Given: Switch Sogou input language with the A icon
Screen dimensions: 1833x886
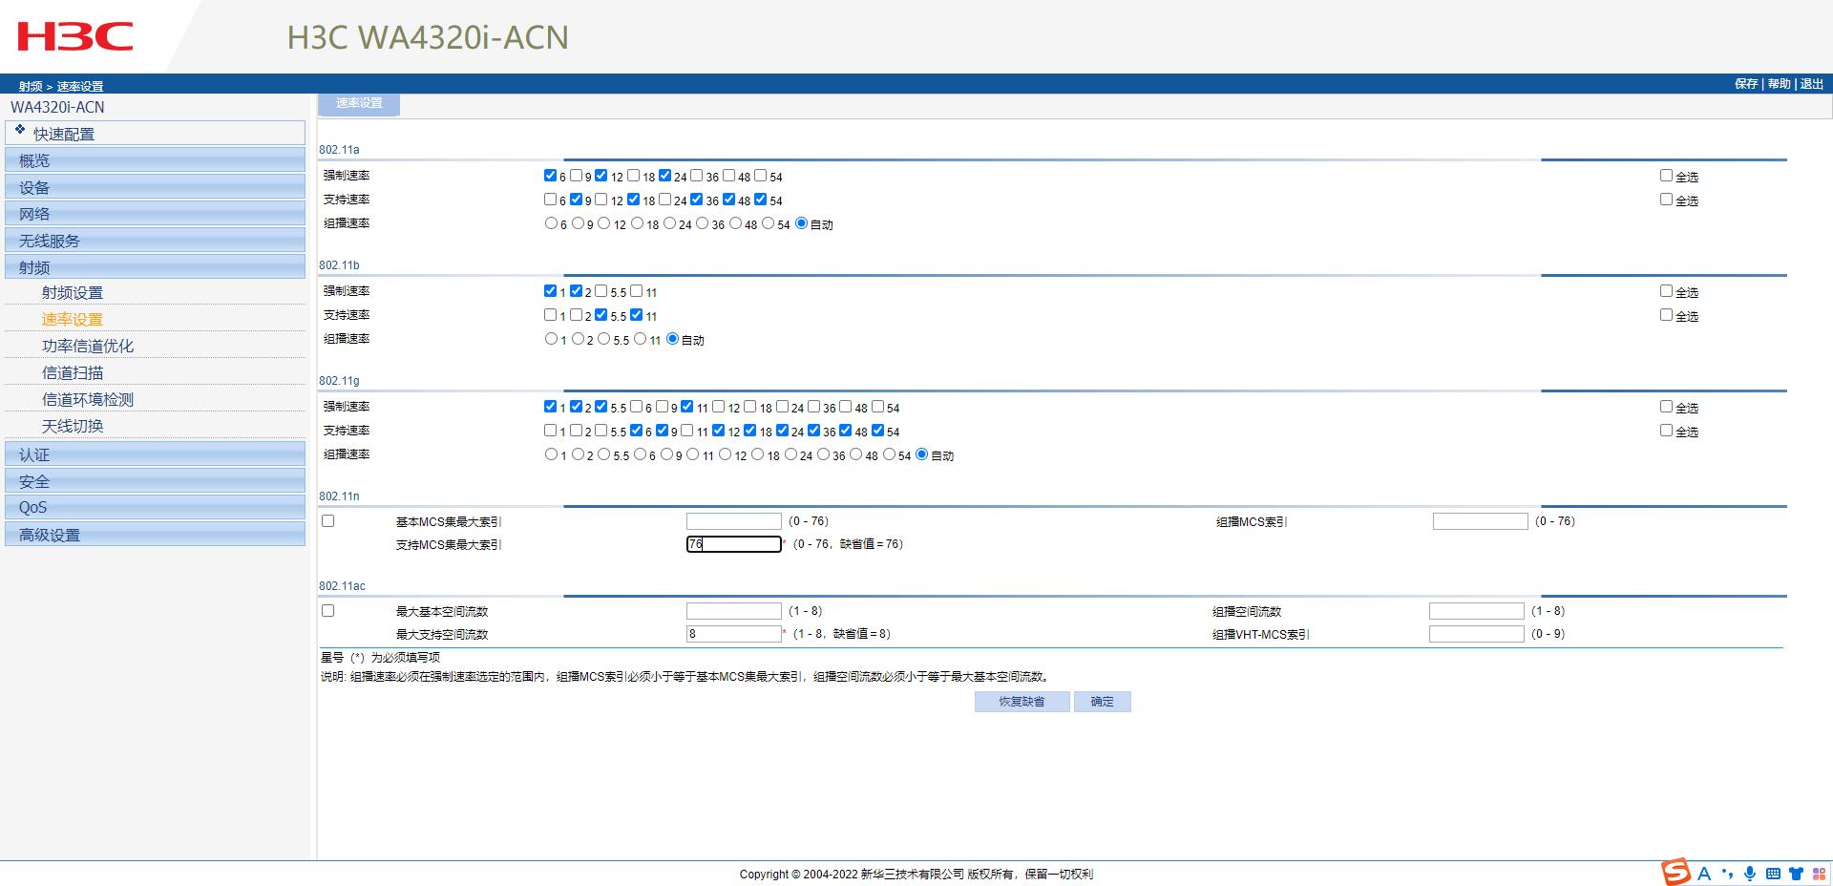Looking at the screenshot, I should pyautogui.click(x=1704, y=874).
